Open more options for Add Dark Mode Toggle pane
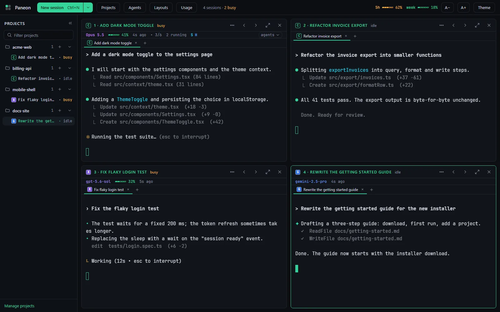Viewport: 500px width, 312px height. [232, 25]
